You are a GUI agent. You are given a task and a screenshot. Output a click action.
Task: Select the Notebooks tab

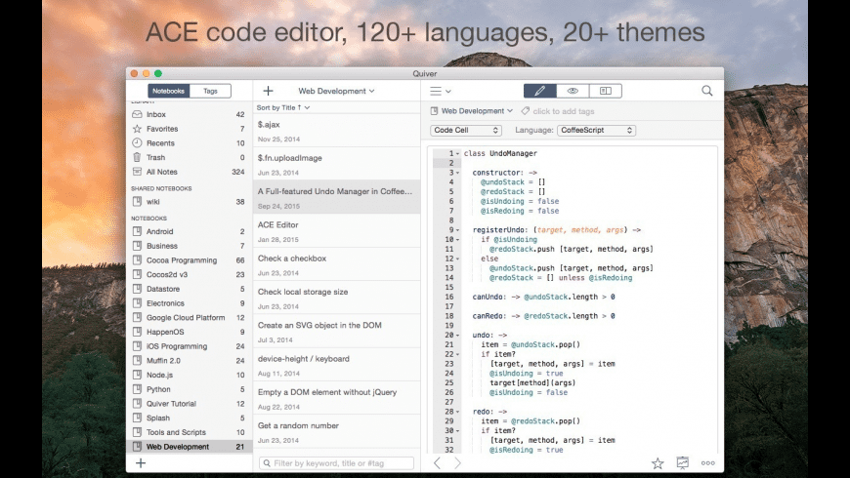tap(168, 91)
